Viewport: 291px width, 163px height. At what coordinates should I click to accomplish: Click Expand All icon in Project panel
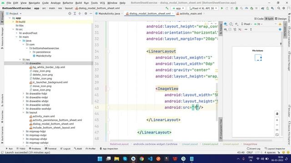(75, 14)
